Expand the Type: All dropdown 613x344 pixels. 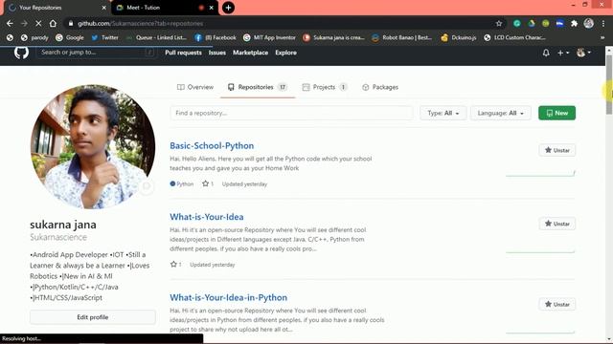pyautogui.click(x=443, y=113)
